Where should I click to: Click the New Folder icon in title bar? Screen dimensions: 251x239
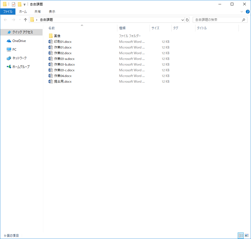(x=20, y=4)
